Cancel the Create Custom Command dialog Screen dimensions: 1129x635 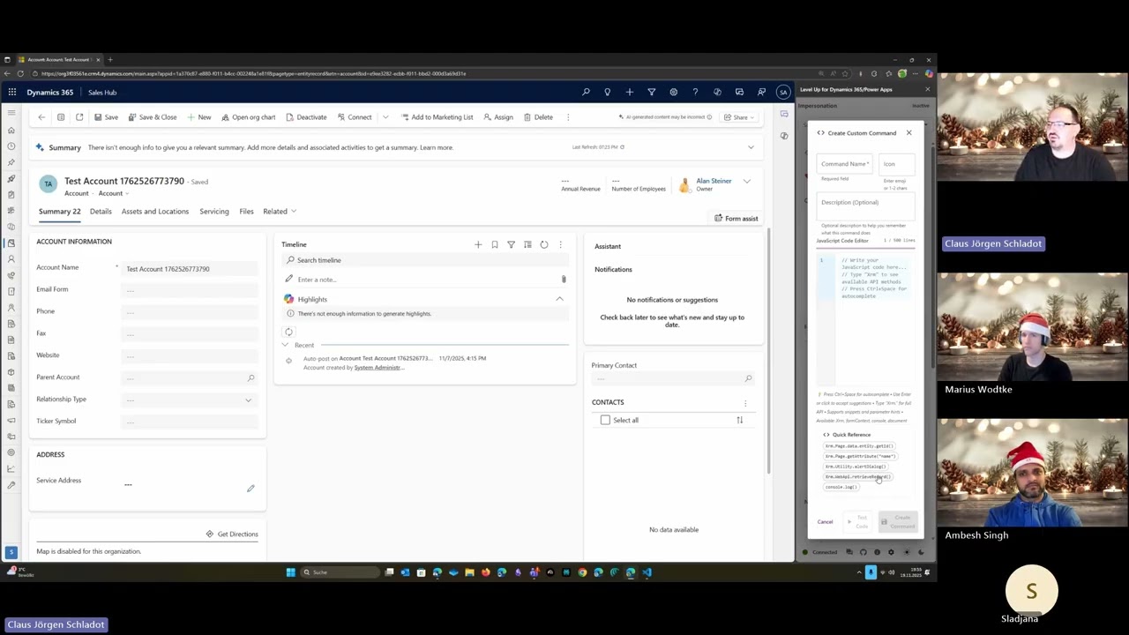[x=825, y=522]
